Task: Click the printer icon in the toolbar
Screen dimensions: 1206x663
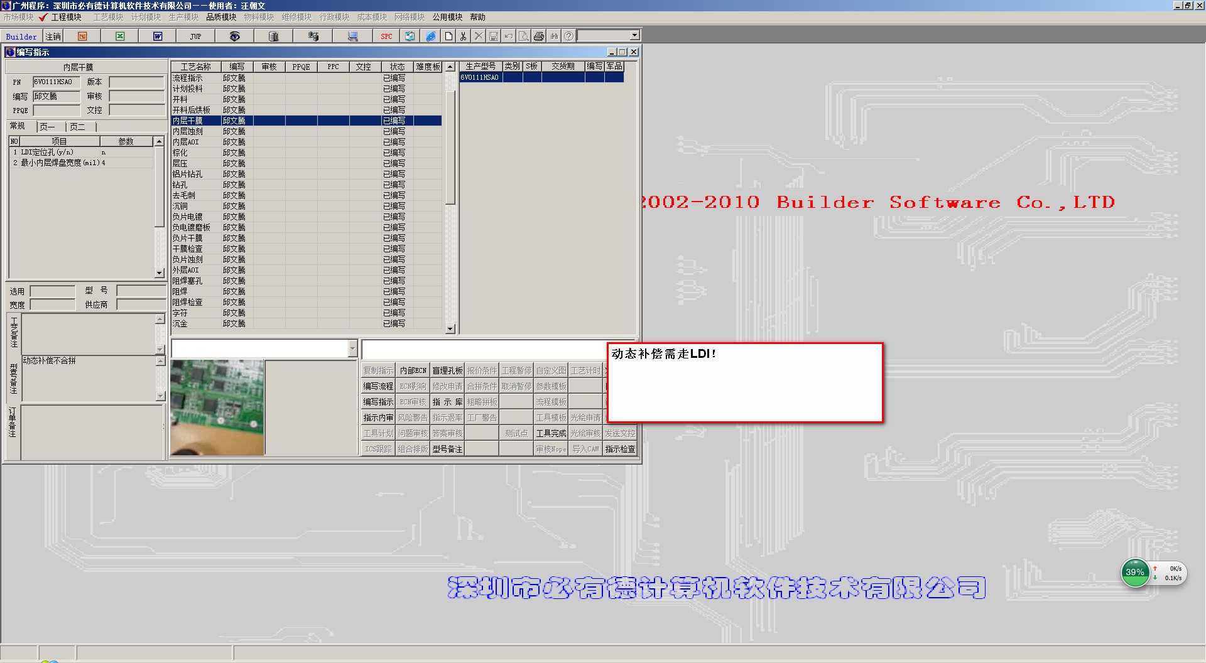Action: coord(539,36)
